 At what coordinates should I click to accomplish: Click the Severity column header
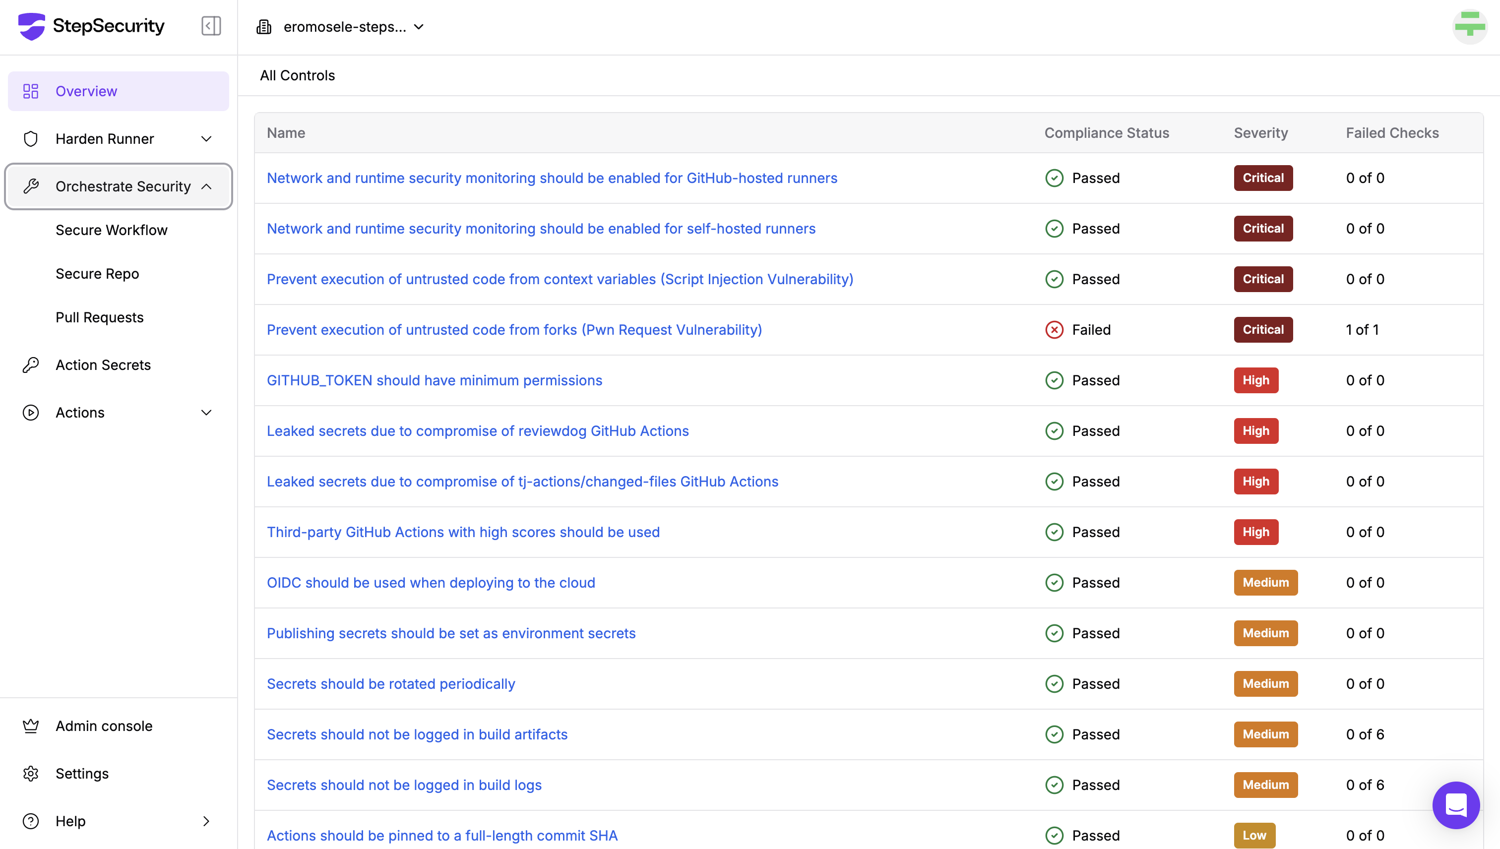pyautogui.click(x=1260, y=133)
